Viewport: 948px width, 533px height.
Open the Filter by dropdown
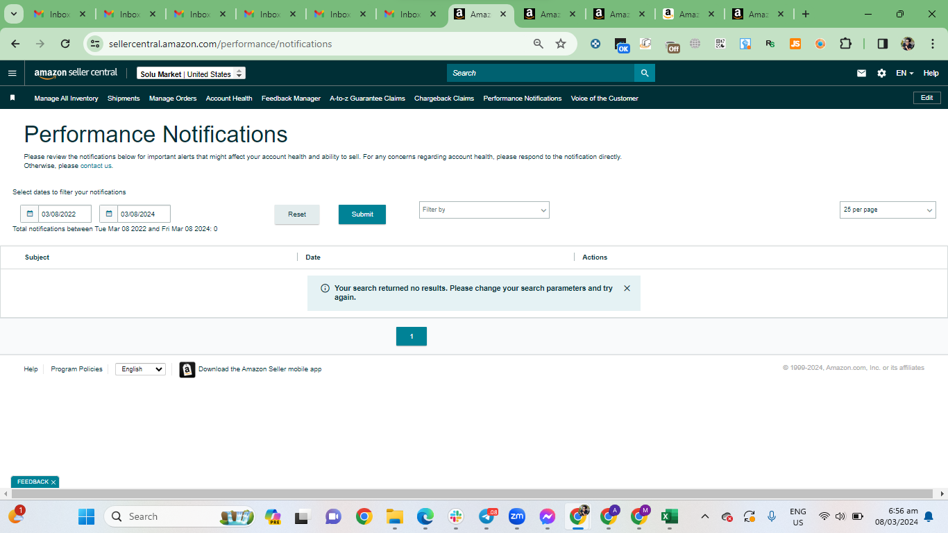coord(484,210)
